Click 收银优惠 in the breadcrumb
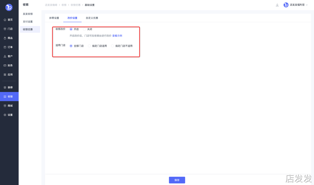This screenshot has height=185, width=314. [76, 5]
